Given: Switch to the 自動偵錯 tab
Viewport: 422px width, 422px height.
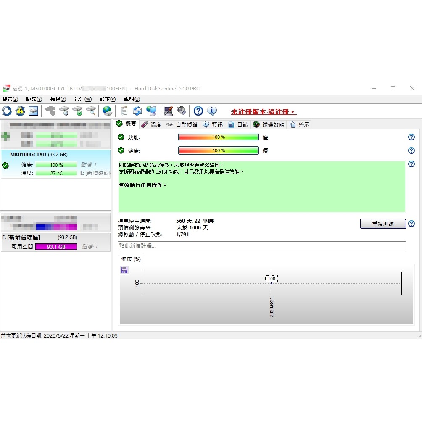Looking at the screenshot, I should (182, 124).
